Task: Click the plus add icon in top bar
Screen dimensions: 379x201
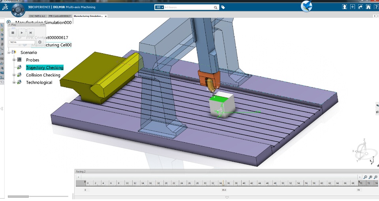Action: pyautogui.click(x=353, y=7)
